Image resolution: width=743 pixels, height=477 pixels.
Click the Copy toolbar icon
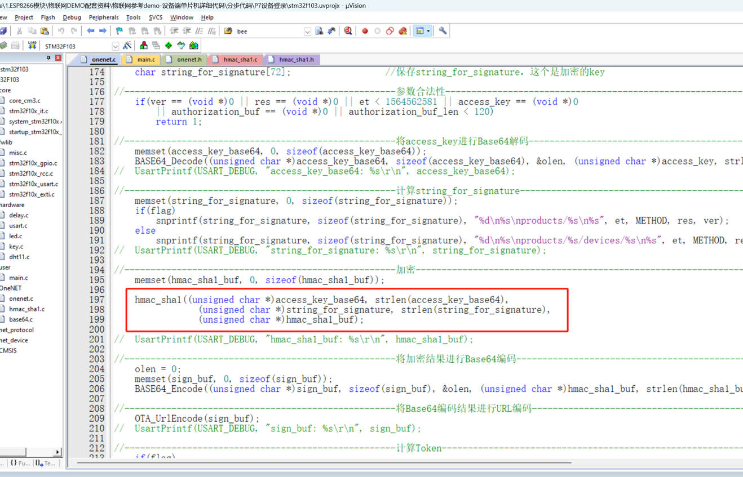coord(32,31)
